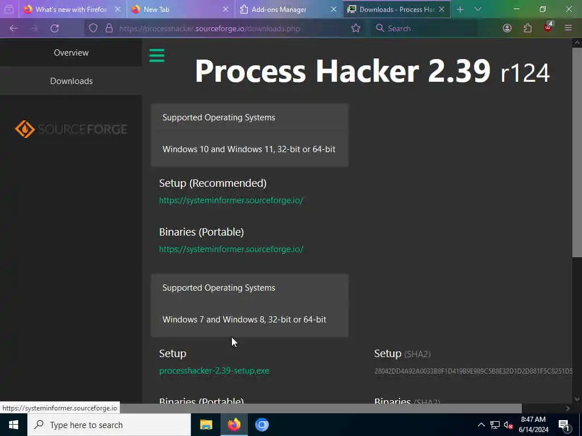View site security via the padlock icon

109,28
